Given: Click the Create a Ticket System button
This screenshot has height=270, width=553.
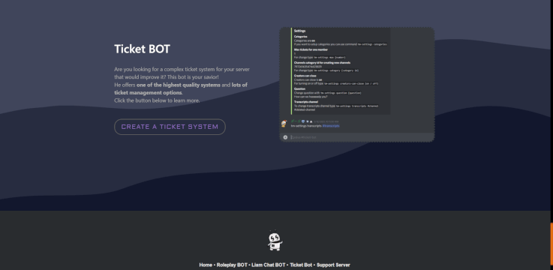Looking at the screenshot, I should click(170, 127).
